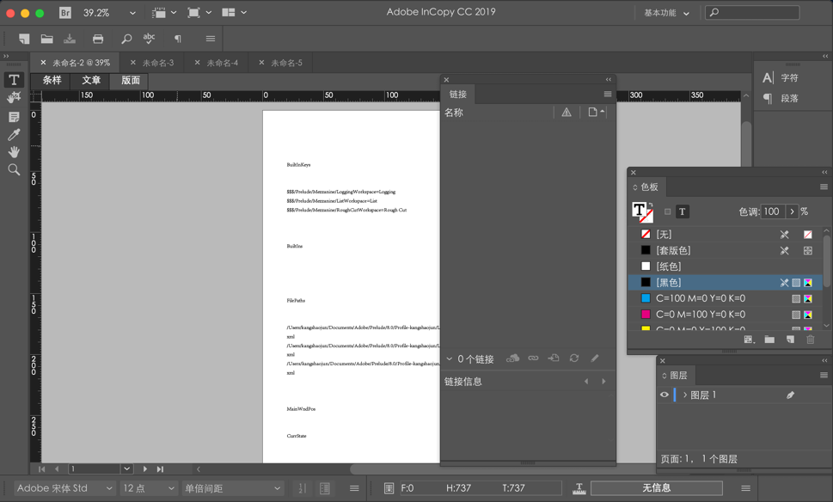This screenshot has height=502, width=833.
Task: Toggle formatting affects text T button
Action: click(682, 212)
